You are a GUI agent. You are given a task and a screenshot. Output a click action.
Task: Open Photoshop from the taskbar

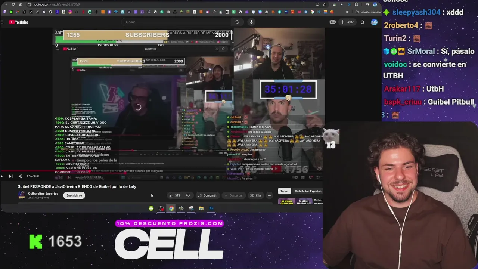click(211, 208)
